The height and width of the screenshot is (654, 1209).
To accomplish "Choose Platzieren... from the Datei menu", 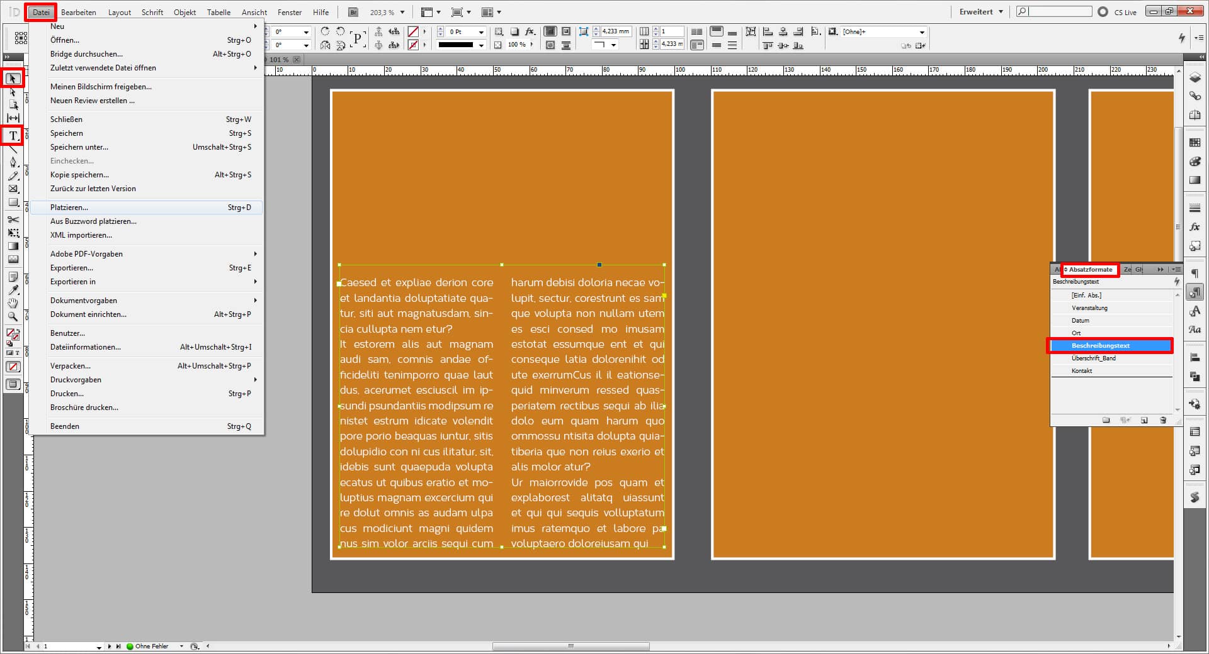I will click(69, 208).
